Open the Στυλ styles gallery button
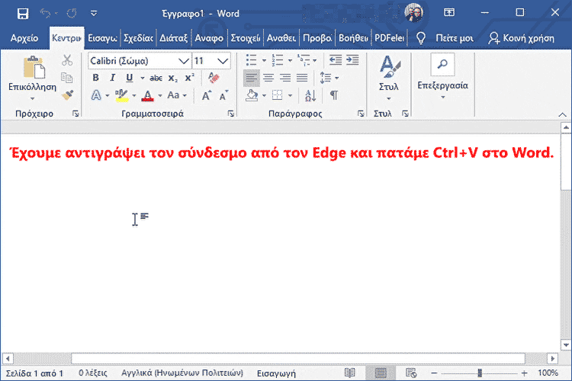This screenshot has height=381, width=572. [x=389, y=78]
